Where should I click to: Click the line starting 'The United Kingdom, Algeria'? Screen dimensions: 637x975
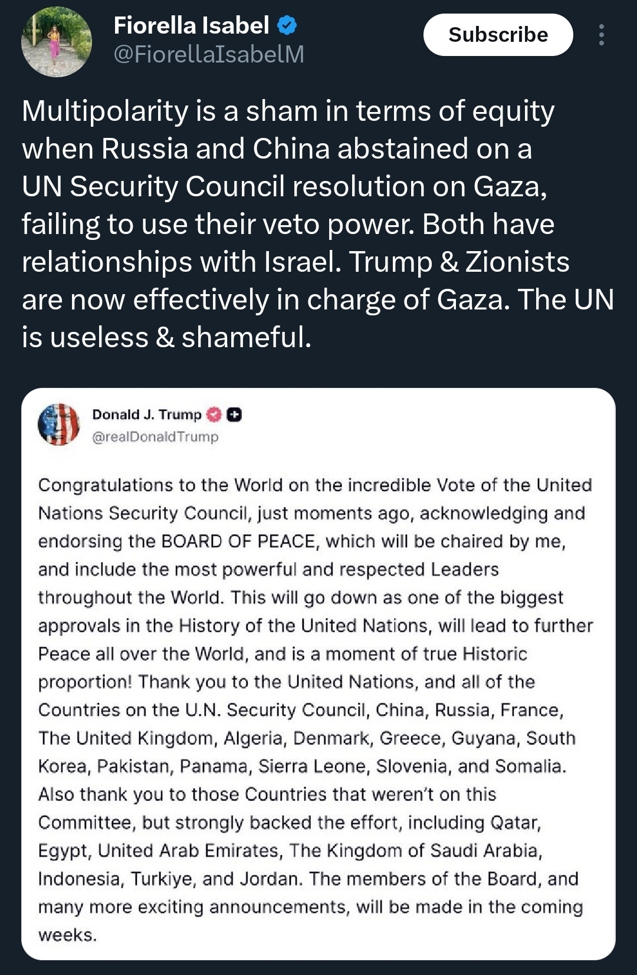coord(307,738)
